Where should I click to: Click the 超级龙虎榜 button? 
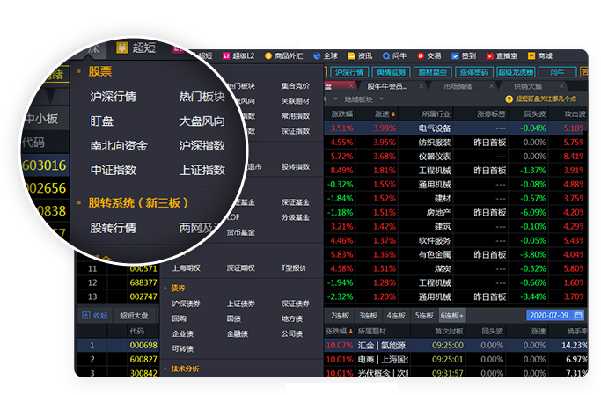tap(516, 72)
